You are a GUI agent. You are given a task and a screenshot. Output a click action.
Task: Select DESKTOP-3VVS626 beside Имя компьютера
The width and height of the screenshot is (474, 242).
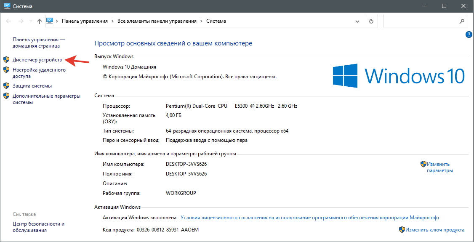pos(186,164)
